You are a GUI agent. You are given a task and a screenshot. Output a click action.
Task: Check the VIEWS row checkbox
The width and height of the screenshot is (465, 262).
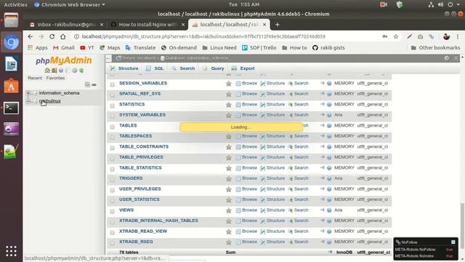(x=113, y=211)
